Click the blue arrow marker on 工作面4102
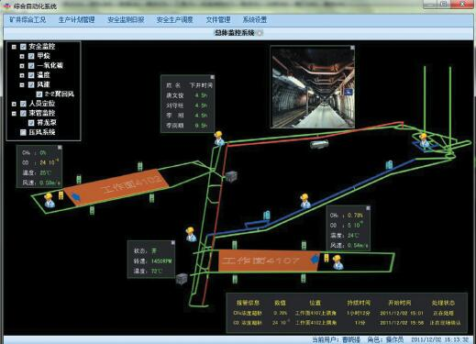The width and height of the screenshot is (476, 344). [75, 196]
